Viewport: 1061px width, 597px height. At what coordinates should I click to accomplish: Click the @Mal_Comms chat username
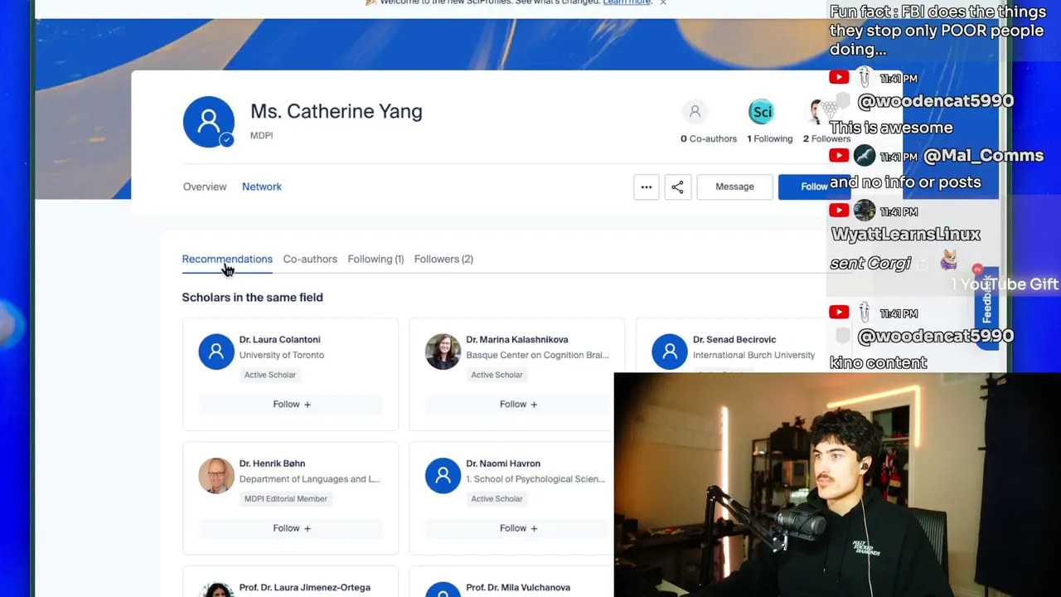983,156
